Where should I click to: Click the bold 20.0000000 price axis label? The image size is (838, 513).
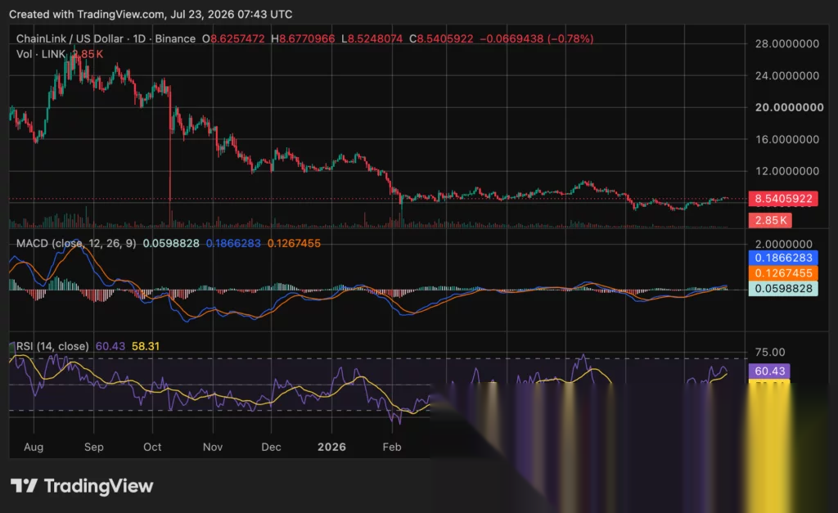point(789,107)
